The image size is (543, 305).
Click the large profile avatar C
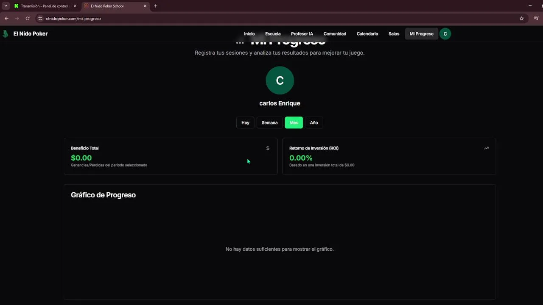(x=280, y=80)
